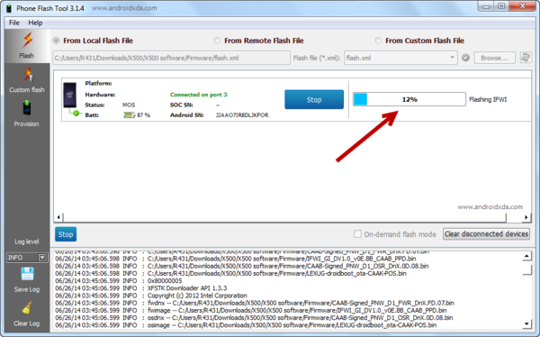Viewport: 540px width, 337px height.
Task: Open the Provision phone tool
Action: pos(26,114)
